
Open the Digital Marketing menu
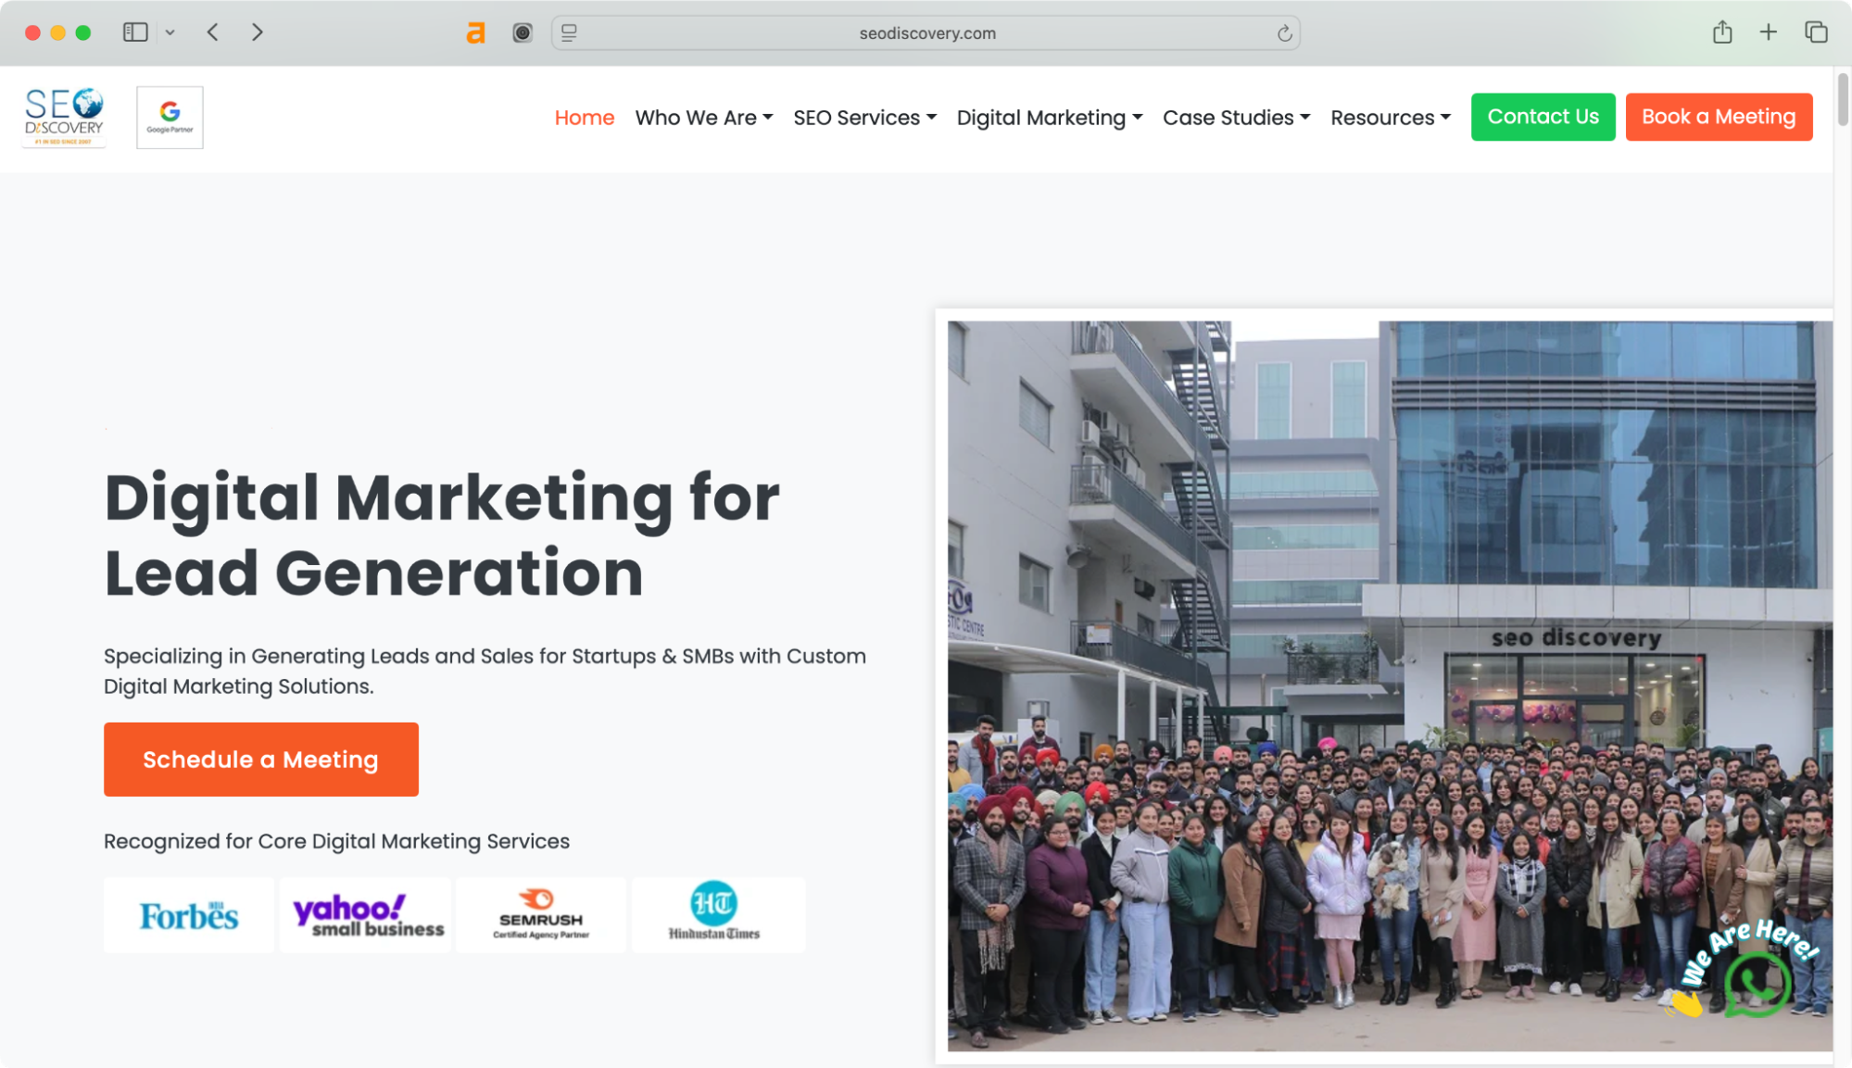1048,118
